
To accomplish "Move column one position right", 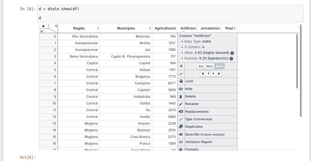I will (x=213, y=74).
